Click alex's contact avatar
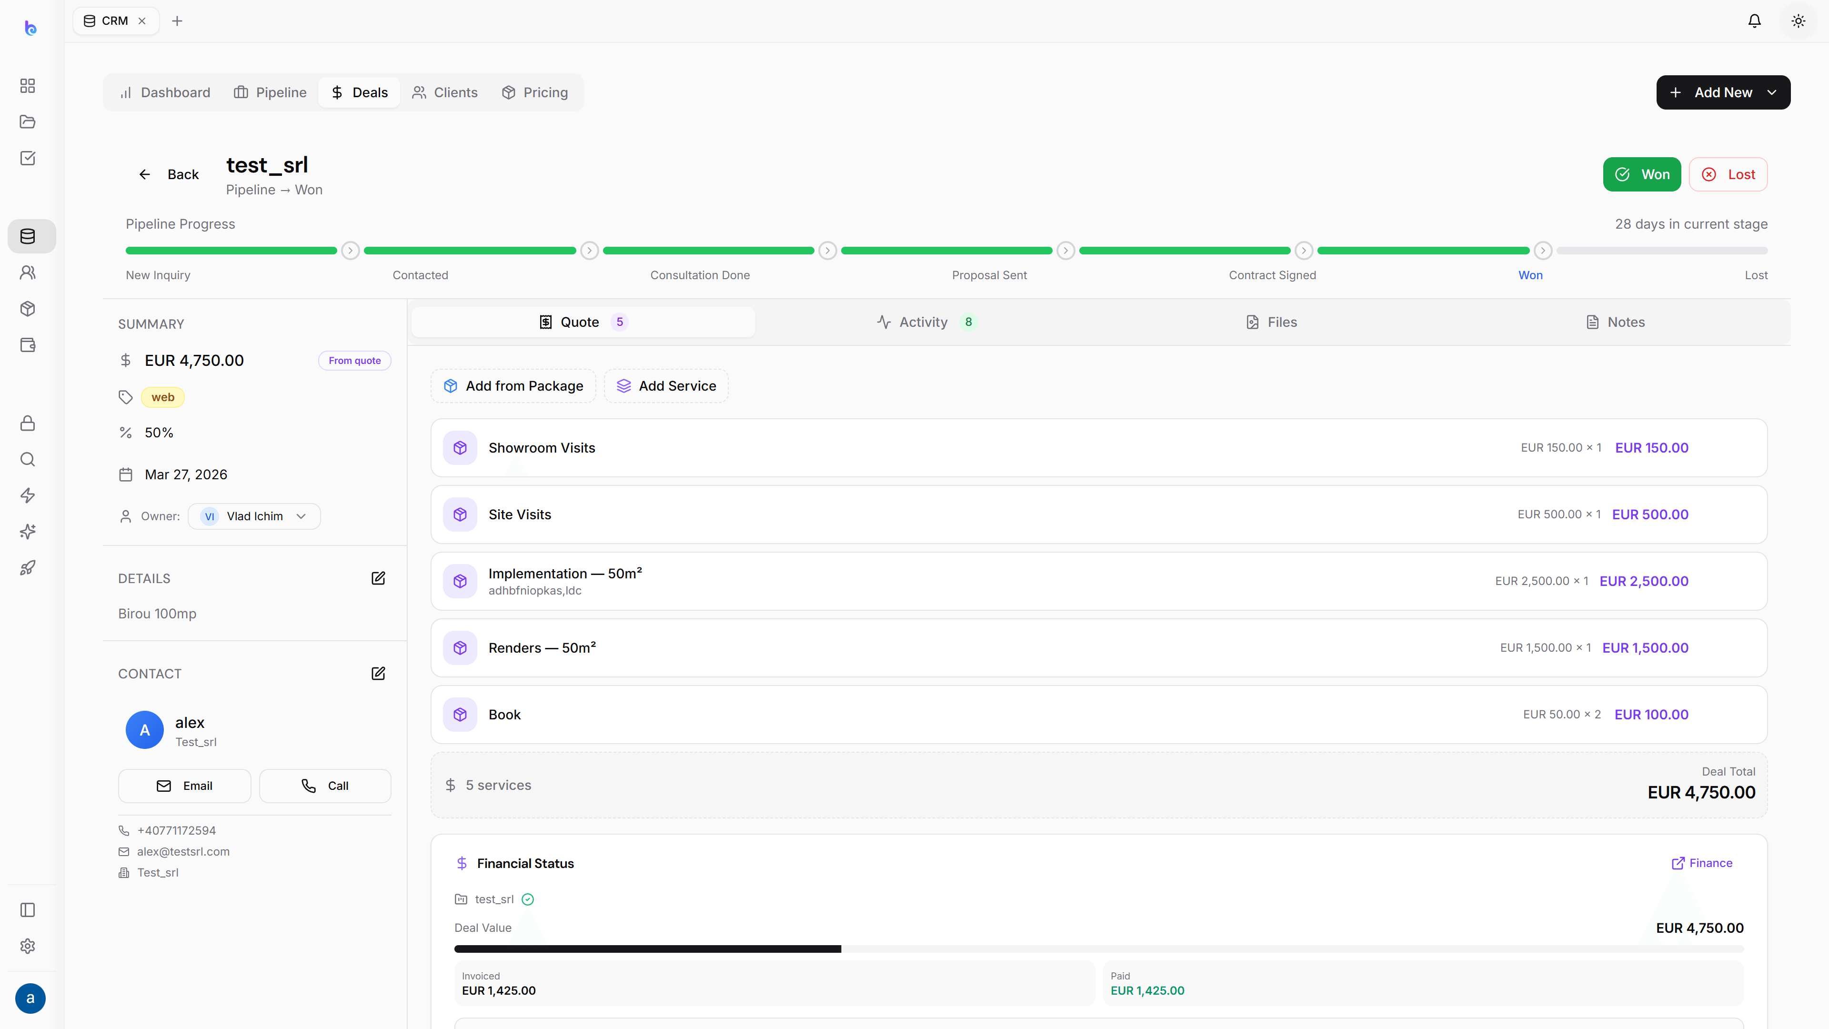Viewport: 1829px width, 1029px height. (145, 730)
